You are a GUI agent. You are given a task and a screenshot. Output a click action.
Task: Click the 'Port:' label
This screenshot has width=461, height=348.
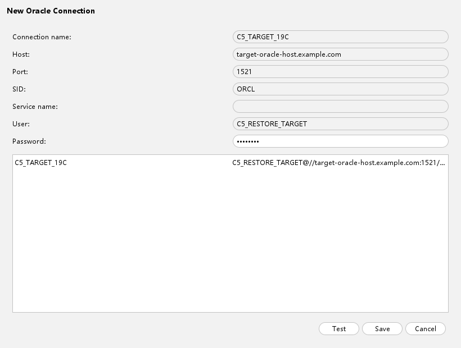click(20, 72)
